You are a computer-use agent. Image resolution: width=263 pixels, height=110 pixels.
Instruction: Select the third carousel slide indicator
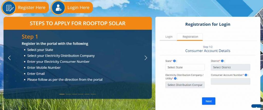(x=74, y=94)
